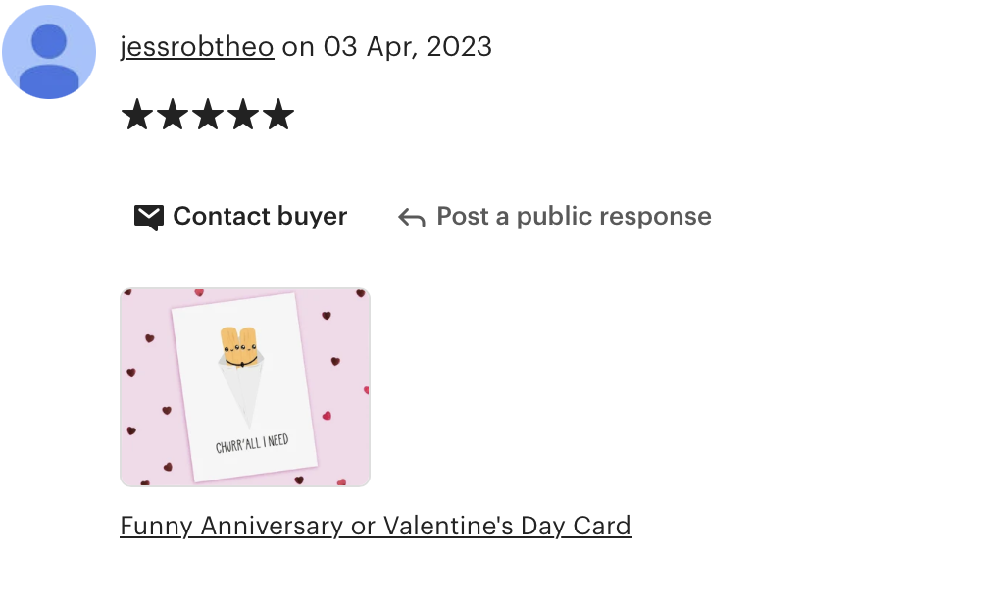Select the Contact buyer button label
The image size is (1008, 606).
tap(260, 216)
